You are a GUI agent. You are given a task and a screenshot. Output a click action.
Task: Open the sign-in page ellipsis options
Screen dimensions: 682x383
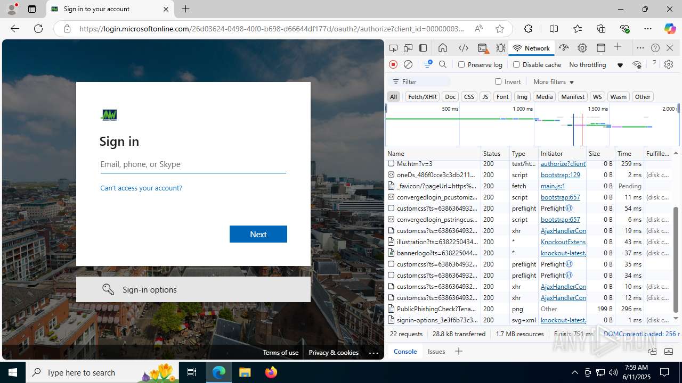pos(374,352)
